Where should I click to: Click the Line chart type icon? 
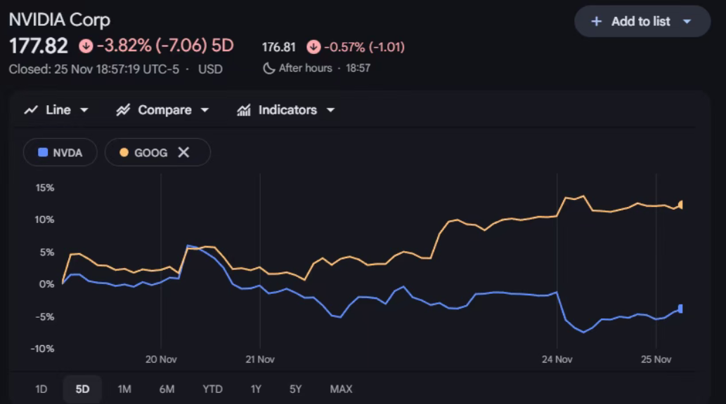(31, 109)
